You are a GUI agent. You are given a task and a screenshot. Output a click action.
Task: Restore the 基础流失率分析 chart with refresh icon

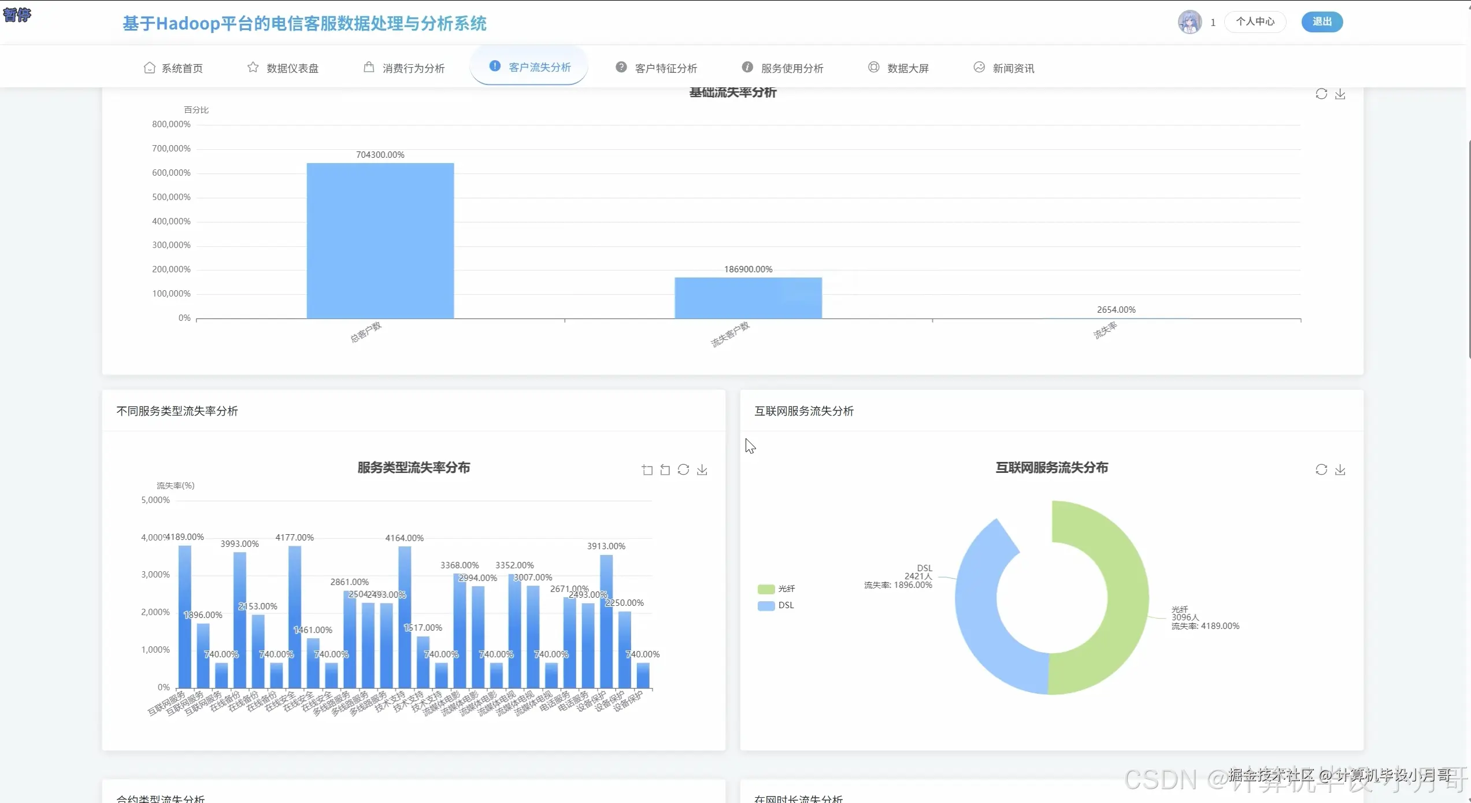pos(1321,94)
